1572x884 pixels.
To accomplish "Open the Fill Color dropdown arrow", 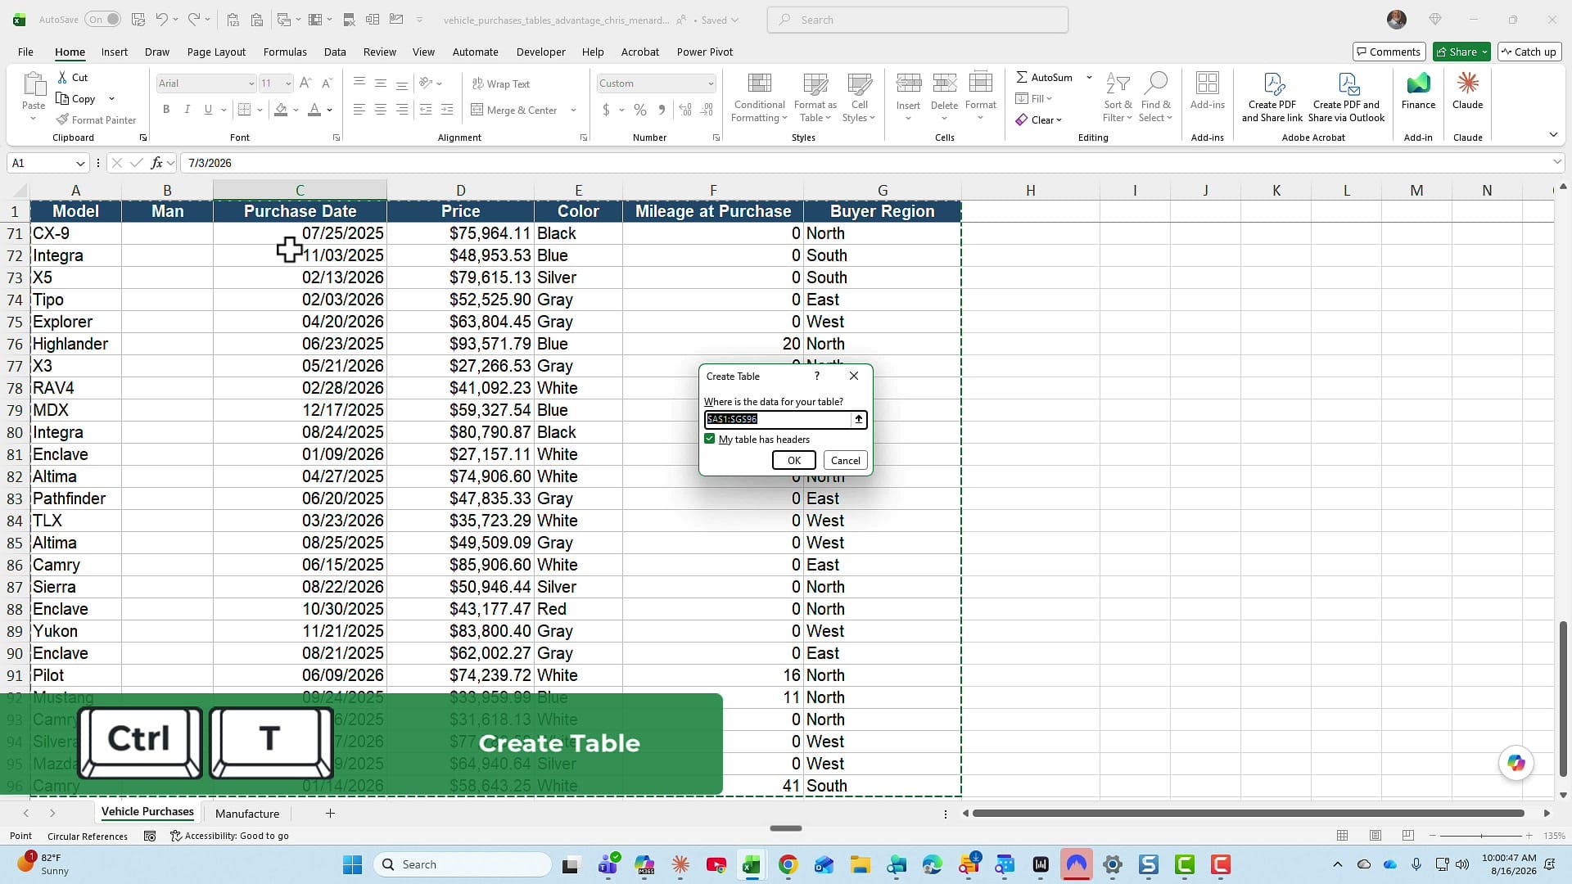I will [x=296, y=110].
